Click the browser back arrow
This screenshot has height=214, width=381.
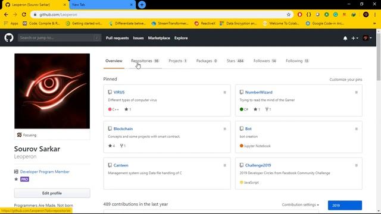(6, 14)
